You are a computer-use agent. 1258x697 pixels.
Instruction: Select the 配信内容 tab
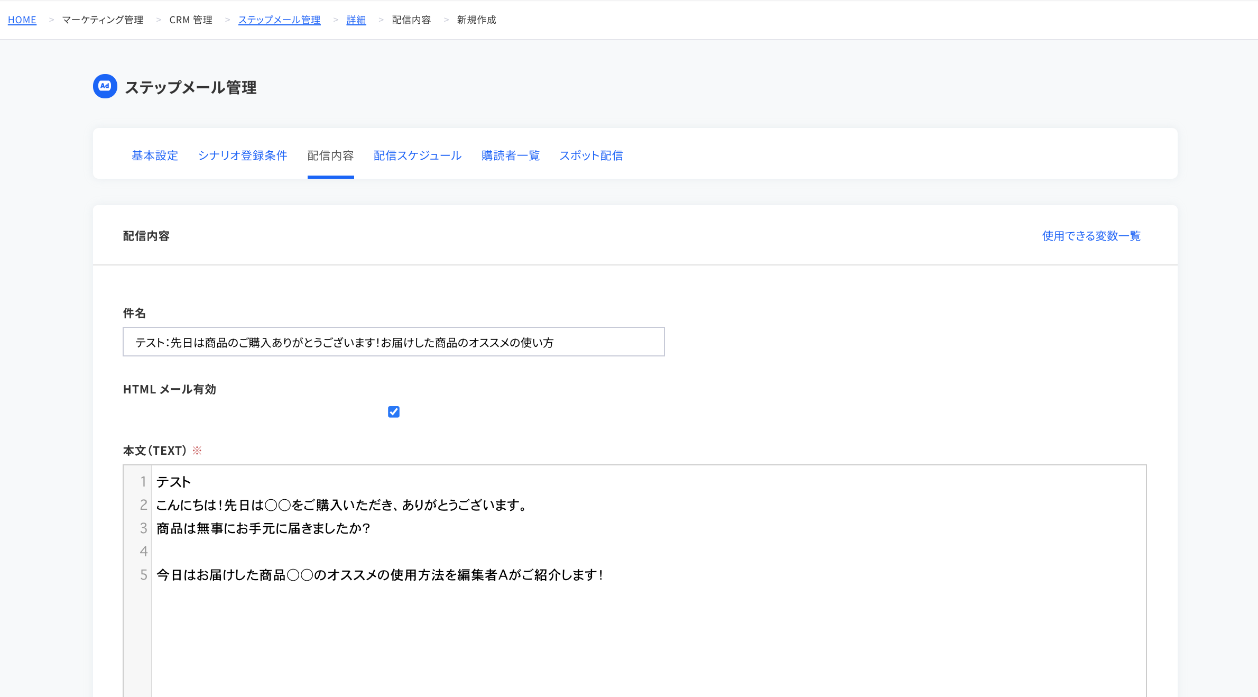(331, 155)
